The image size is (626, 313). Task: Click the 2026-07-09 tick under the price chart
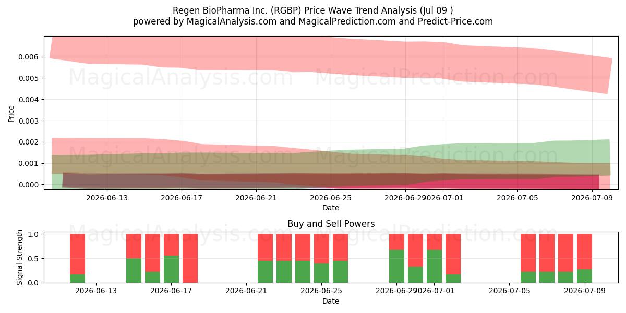592,198
